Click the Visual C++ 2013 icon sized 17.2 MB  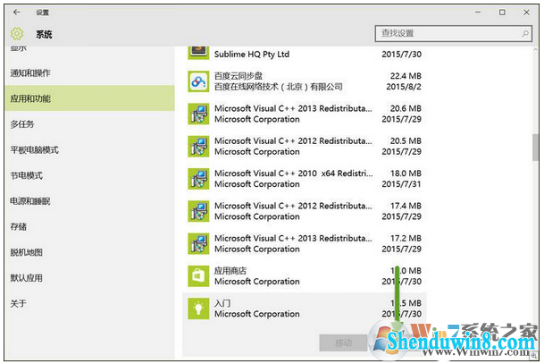tap(198, 243)
